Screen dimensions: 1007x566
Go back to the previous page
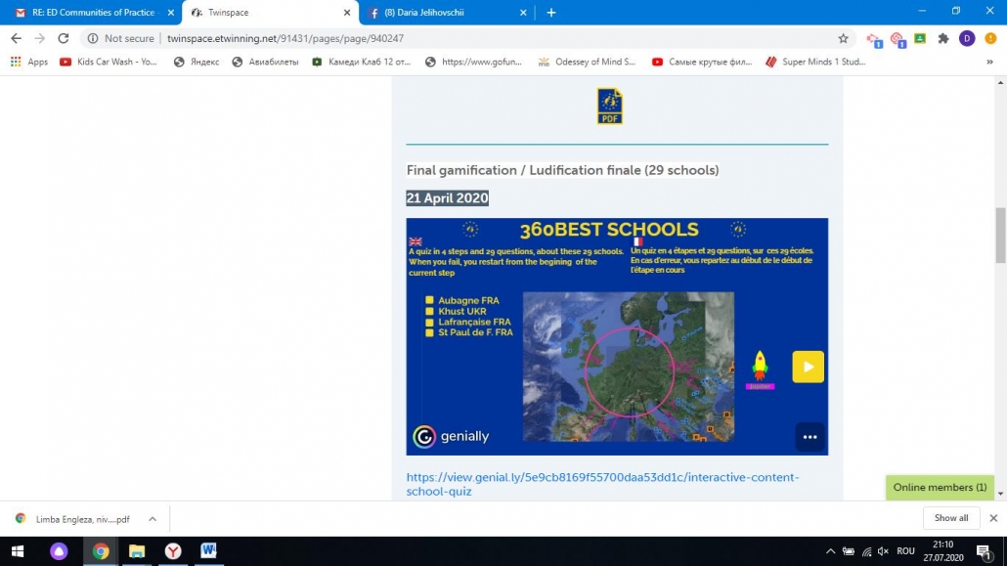pyautogui.click(x=16, y=38)
